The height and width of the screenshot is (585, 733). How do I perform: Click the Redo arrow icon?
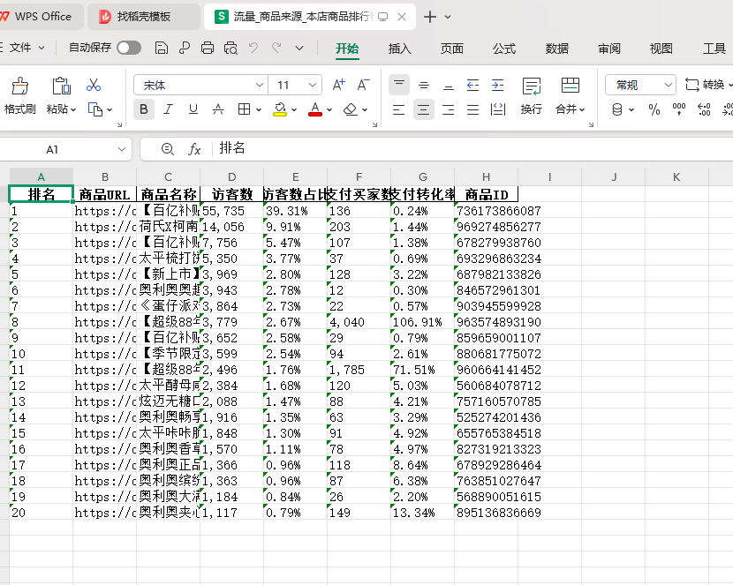[x=276, y=48]
